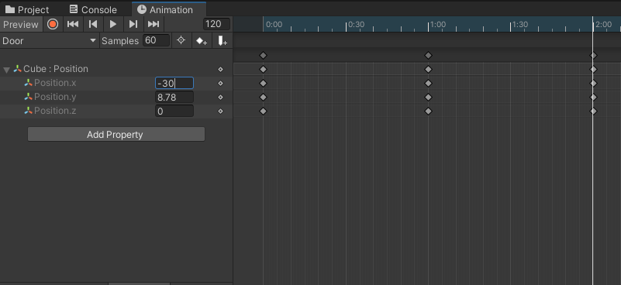Click the Position.y value field showing 8.78

click(174, 97)
